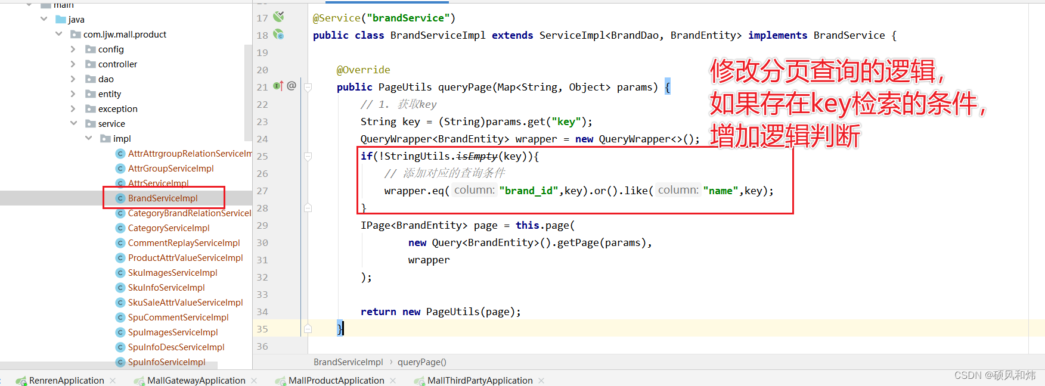
Task: Expand the config package
Action: [x=73, y=49]
